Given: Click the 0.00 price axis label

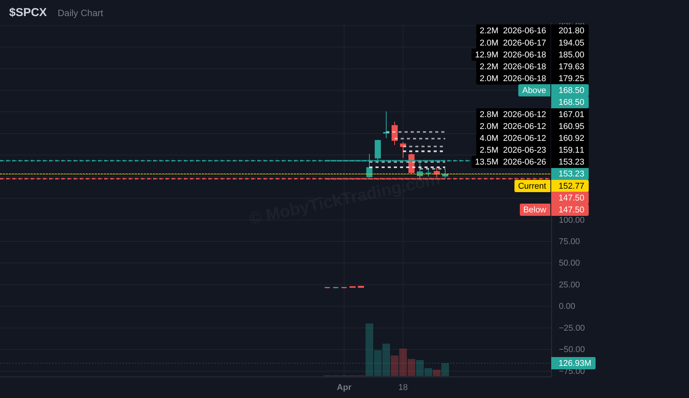Looking at the screenshot, I should [567, 306].
